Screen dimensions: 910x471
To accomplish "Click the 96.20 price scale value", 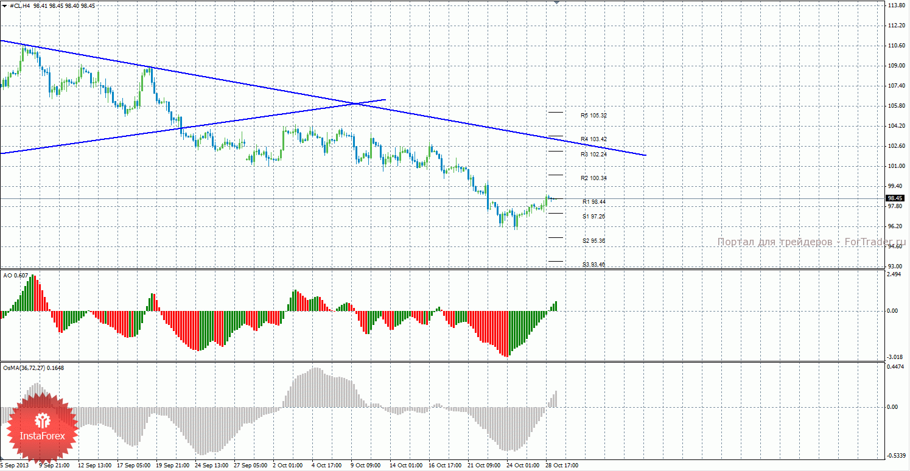I will 895,226.
